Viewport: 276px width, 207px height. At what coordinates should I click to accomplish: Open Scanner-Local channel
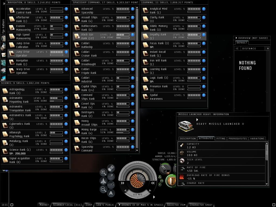[x=67, y=205]
